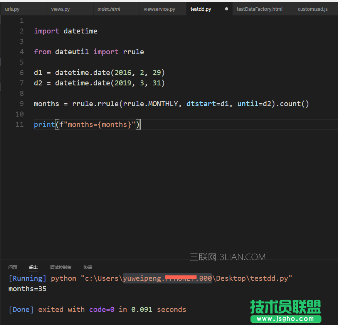
Task: Click the import datetime statement
Action: click(66, 31)
